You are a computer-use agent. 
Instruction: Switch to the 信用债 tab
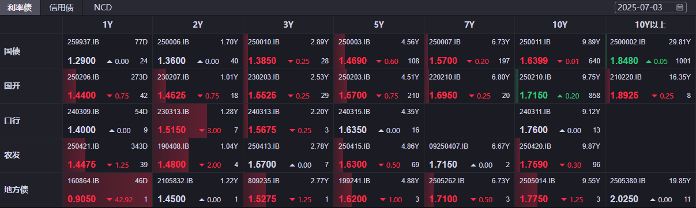(61, 7)
